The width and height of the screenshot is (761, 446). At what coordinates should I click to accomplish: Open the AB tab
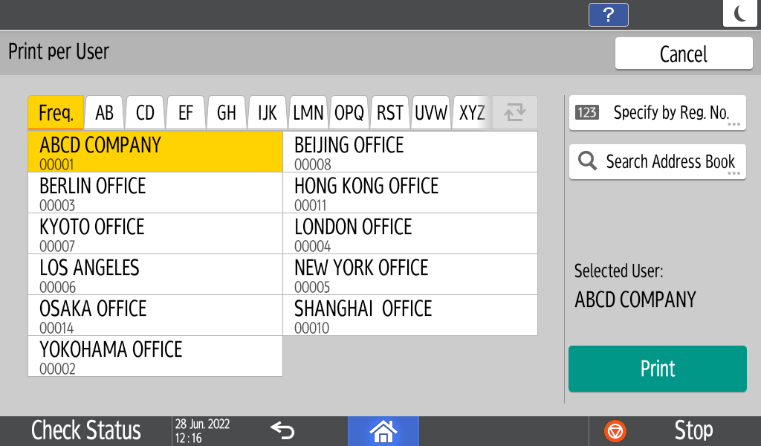click(x=105, y=113)
